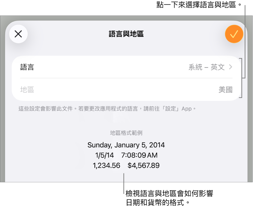Tap the circular close icon at top left

point(18,34)
